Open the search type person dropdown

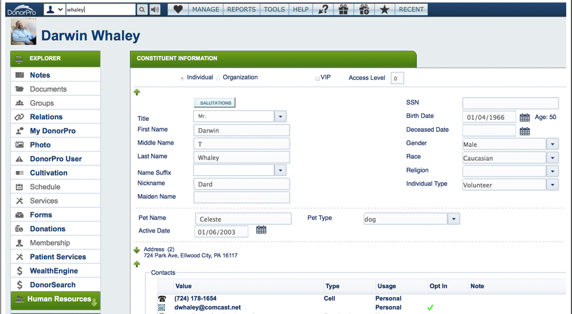[x=55, y=9]
